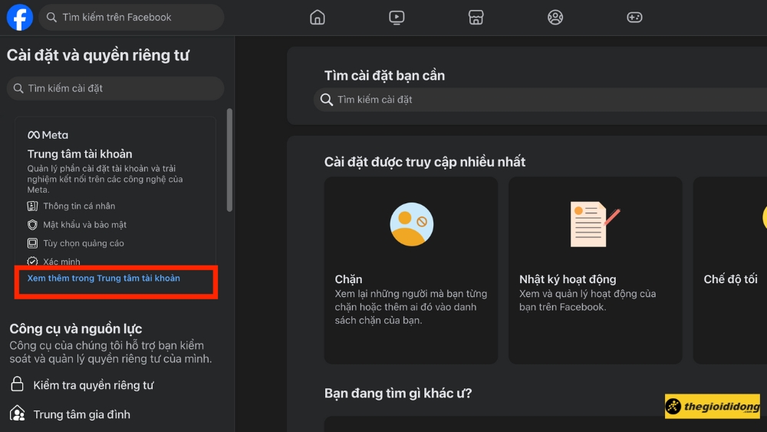Open the Gaming tab icon
Image resolution: width=767 pixels, height=432 pixels.
coord(634,18)
